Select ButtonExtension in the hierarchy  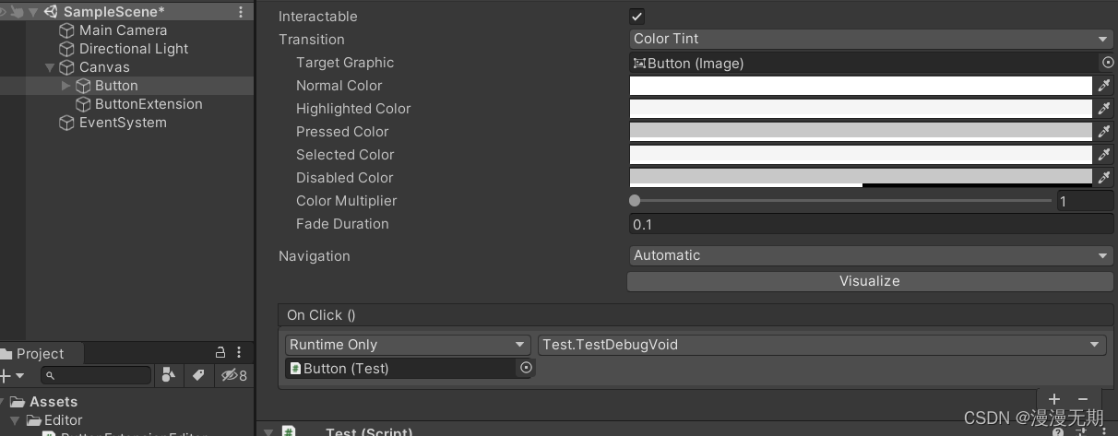148,104
